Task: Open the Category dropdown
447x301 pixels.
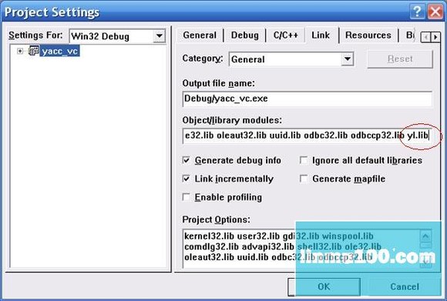Action: tap(348, 59)
